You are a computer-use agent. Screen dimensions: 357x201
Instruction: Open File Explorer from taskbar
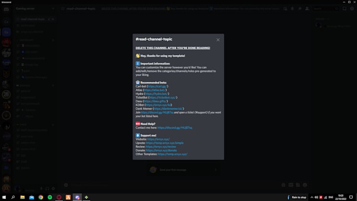[22, 197]
